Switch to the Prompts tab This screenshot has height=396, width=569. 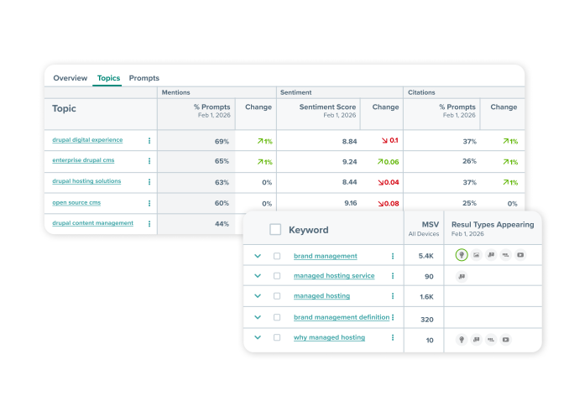[144, 78]
